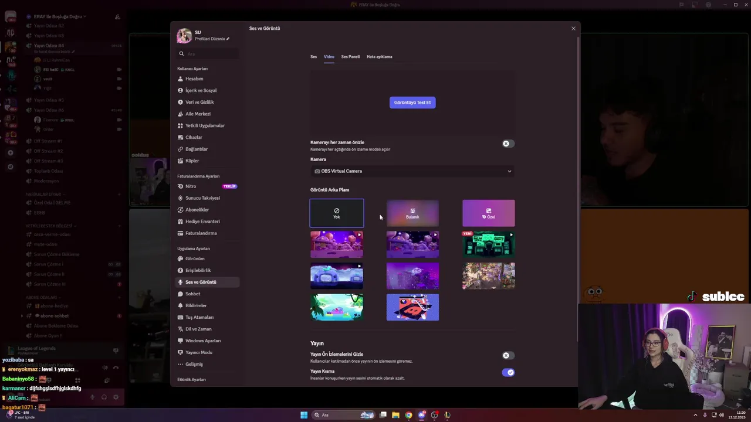Open Klipler settings
The height and width of the screenshot is (422, 751).
click(x=207, y=161)
